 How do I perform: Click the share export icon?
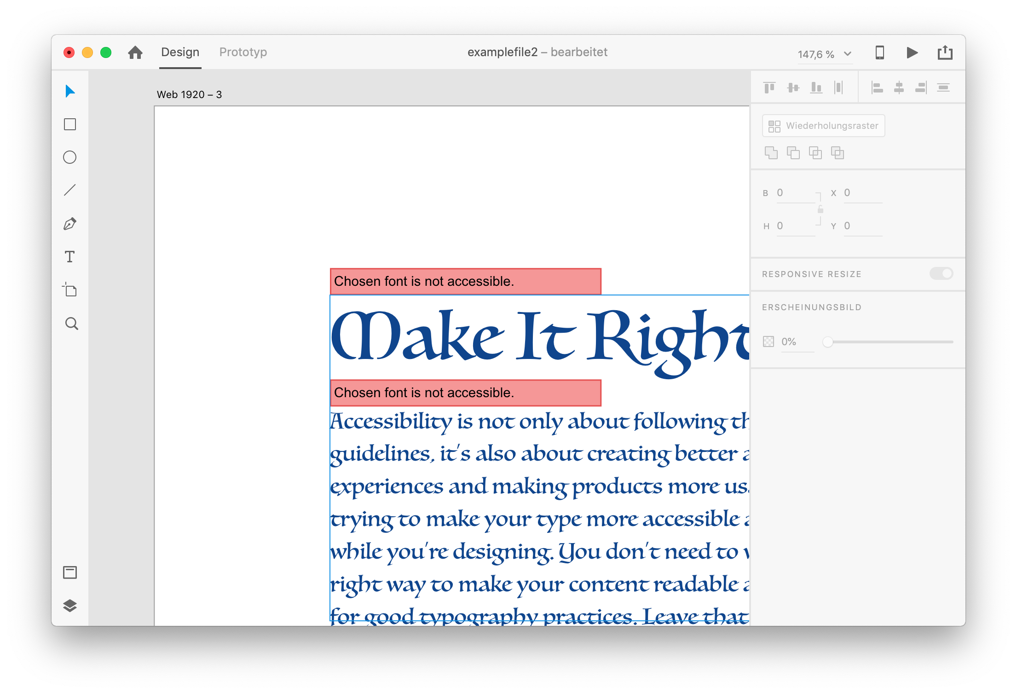[945, 52]
